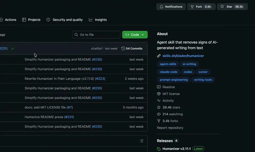Click the '2 weeks ago' timestamp
Screen dimensions: 255x152
(x=134, y=79)
